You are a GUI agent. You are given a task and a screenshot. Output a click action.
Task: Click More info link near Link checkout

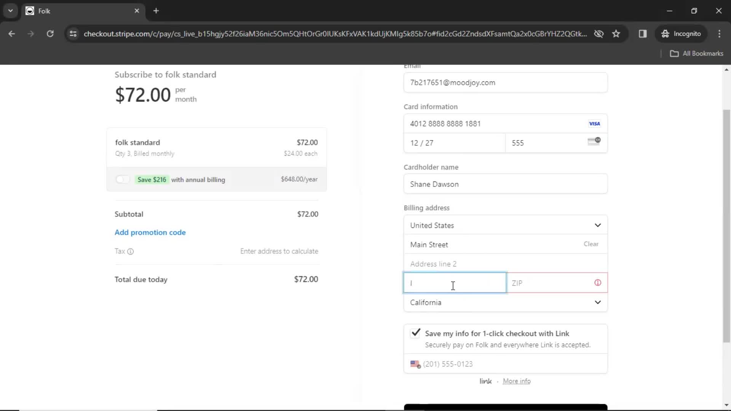(517, 381)
